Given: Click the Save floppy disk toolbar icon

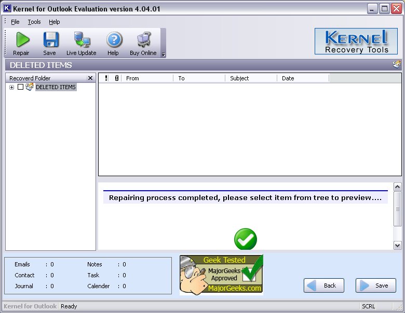Looking at the screenshot, I should 51,39.
